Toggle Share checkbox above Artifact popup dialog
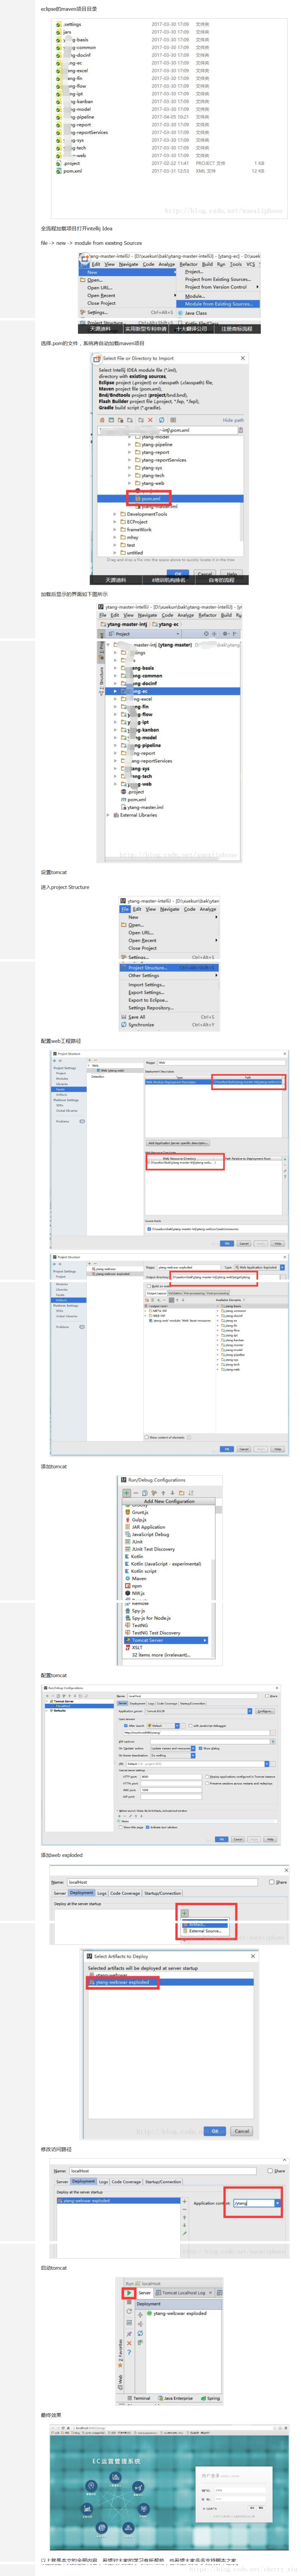The image size is (301, 2576). pyautogui.click(x=271, y=1882)
